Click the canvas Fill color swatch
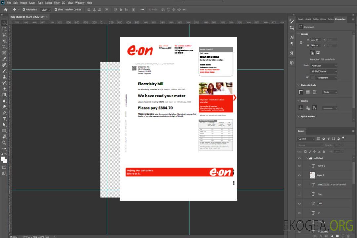 coord(312,78)
